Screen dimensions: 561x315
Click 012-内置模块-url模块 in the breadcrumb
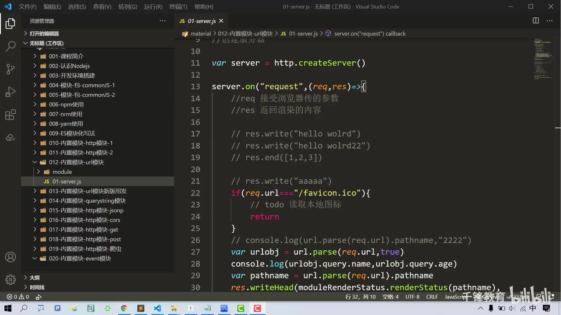[x=245, y=34]
